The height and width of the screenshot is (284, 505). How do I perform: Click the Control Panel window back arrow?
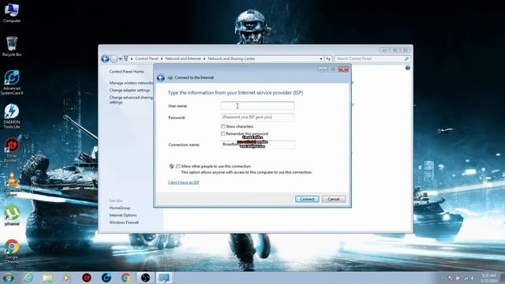(105, 58)
